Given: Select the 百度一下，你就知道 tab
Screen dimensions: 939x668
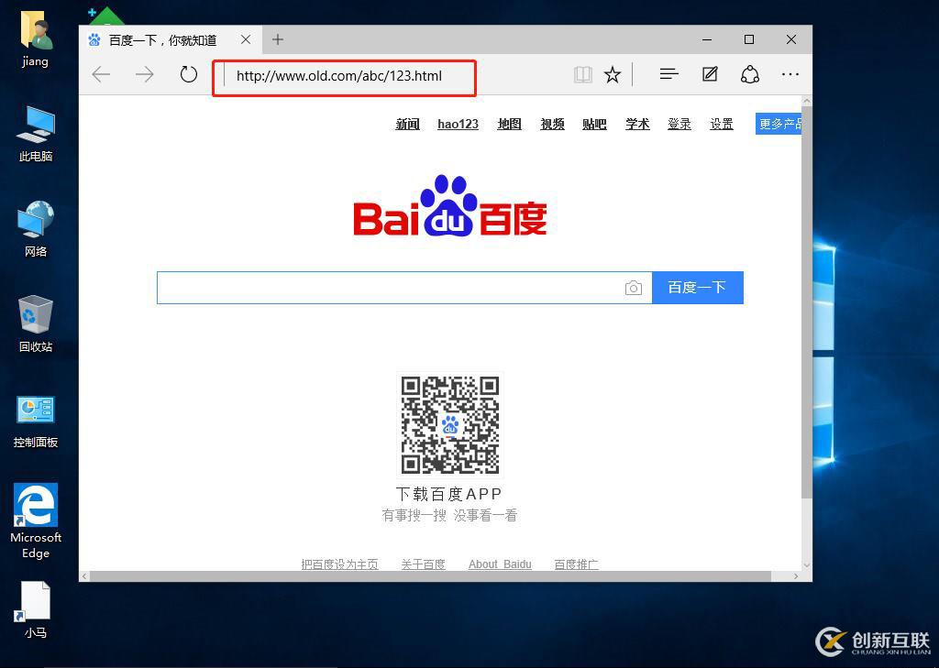Looking at the screenshot, I should [165, 39].
